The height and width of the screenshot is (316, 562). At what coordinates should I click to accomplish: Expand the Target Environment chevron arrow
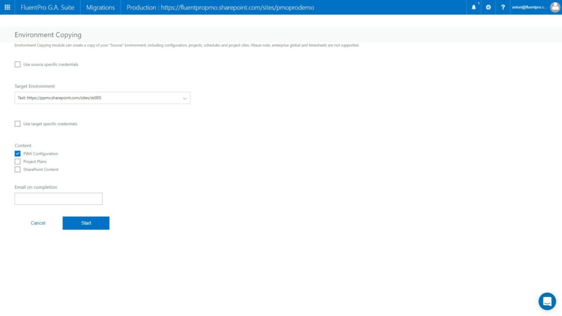(x=184, y=98)
